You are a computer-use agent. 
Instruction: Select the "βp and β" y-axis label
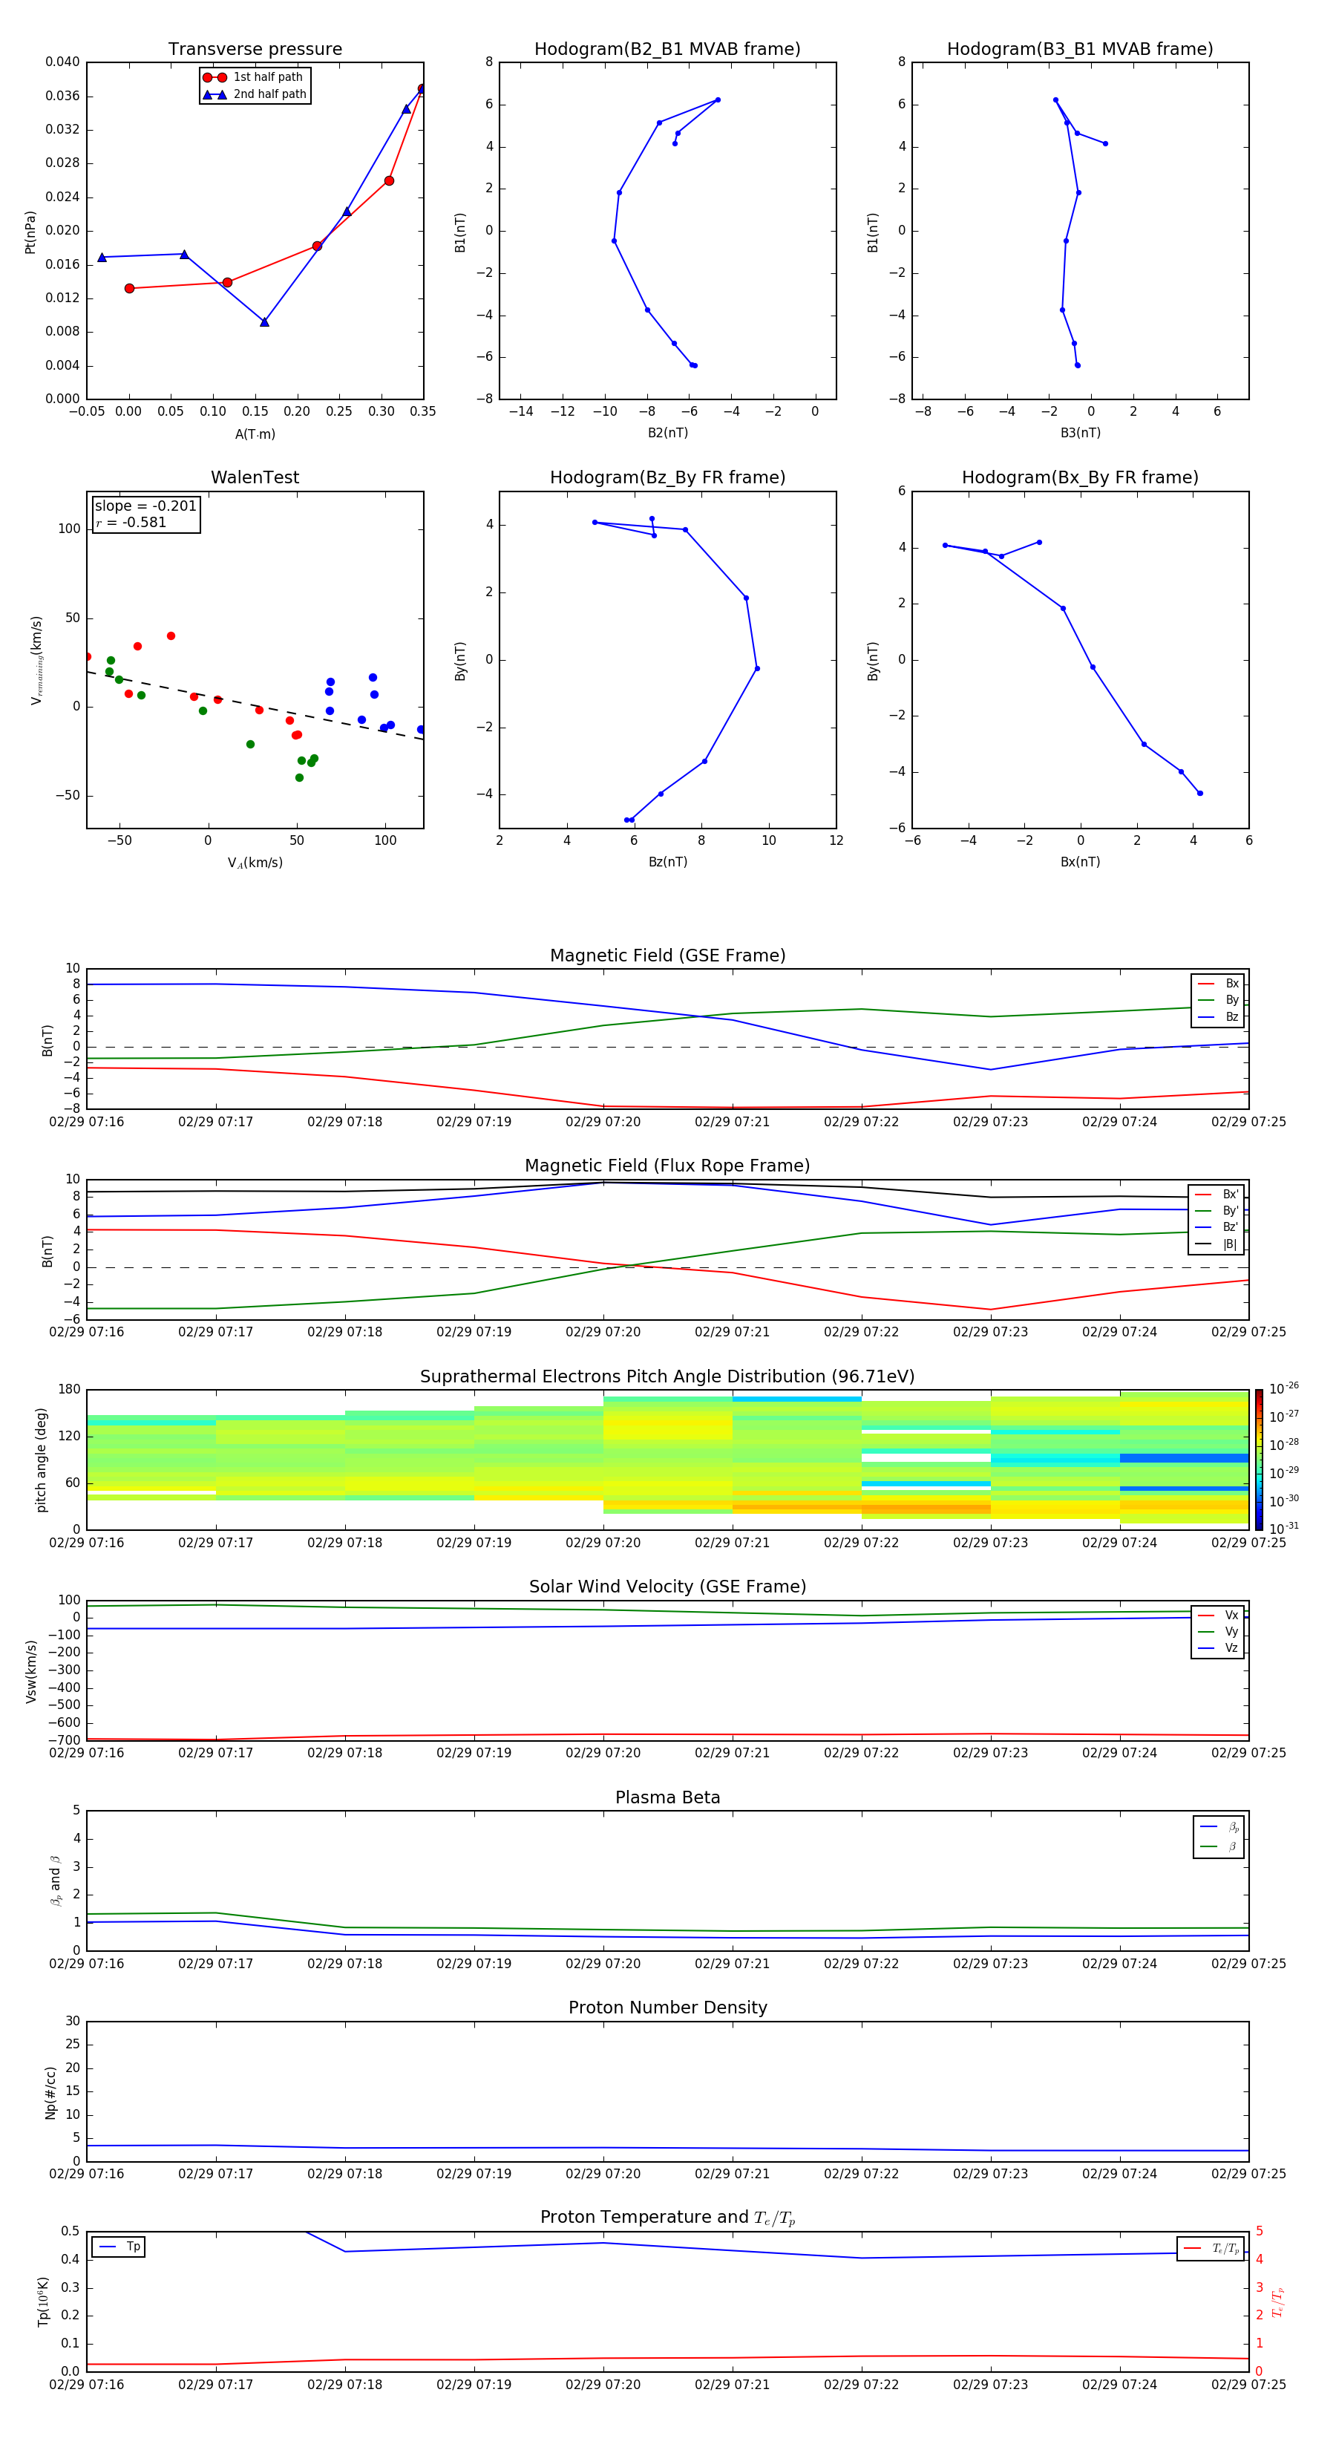(x=55, y=1881)
